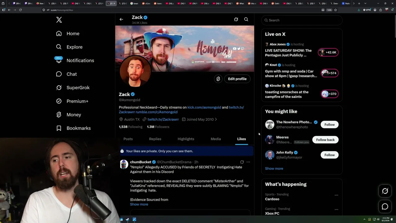Open Steam from the Windows taskbar
This screenshot has height=223, width=396.
click(x=127, y=220)
